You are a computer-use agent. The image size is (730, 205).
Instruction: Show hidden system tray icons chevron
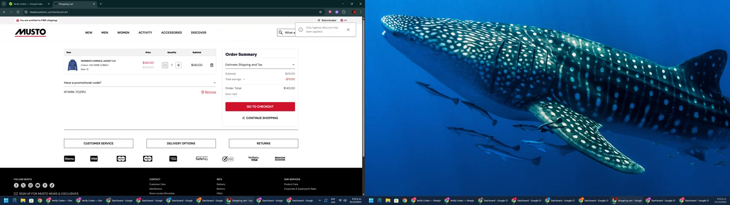click(x=320, y=200)
